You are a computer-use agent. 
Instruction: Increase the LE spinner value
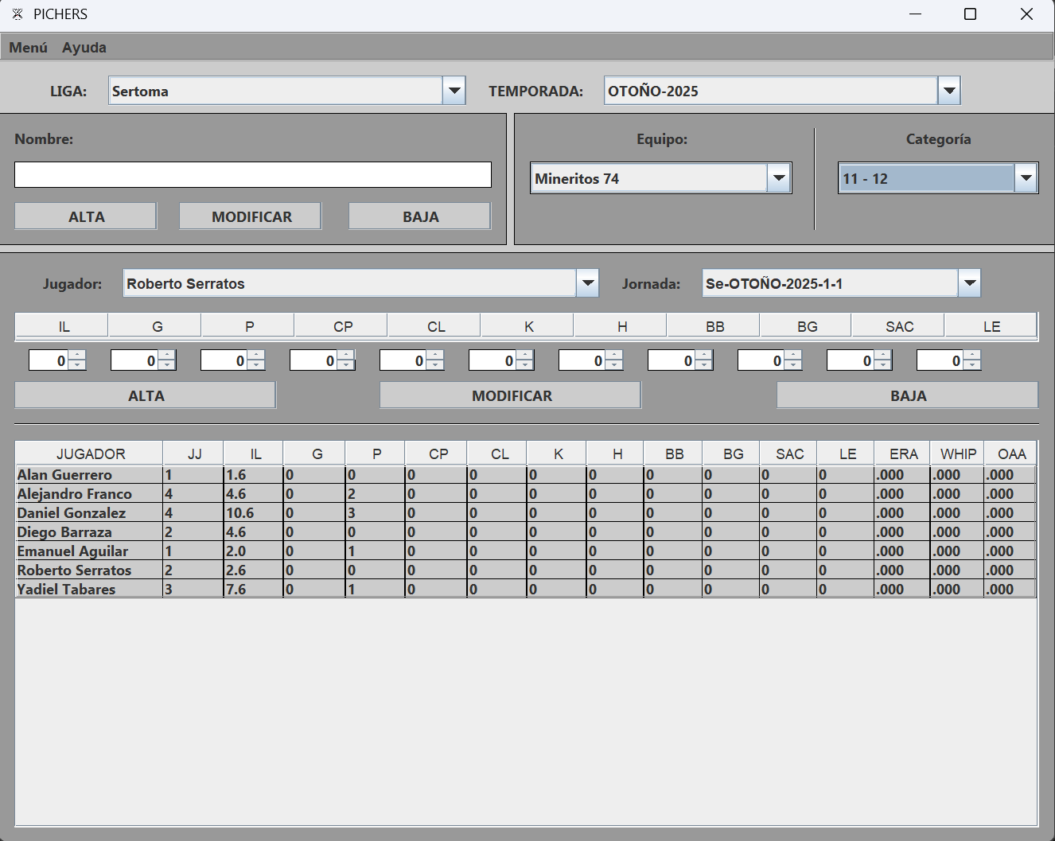point(972,356)
